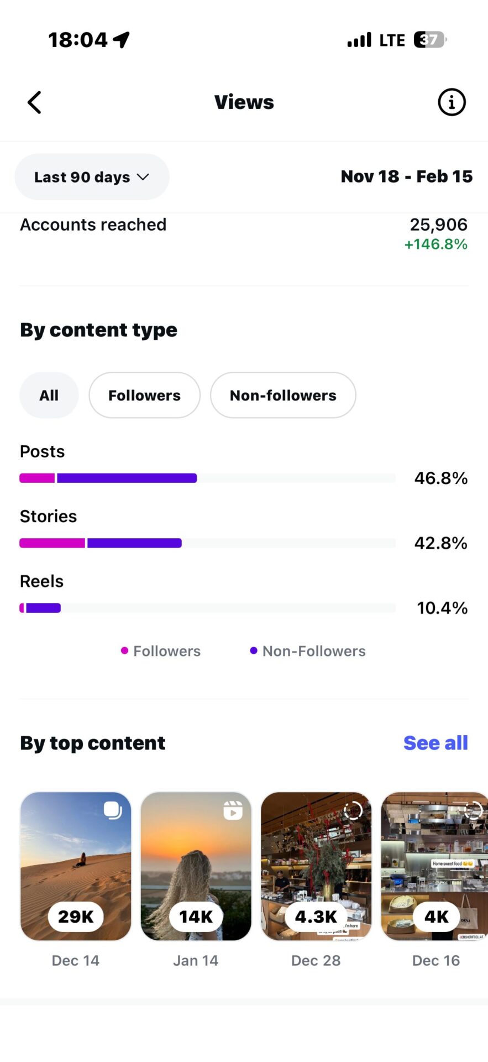Tap See all top content link
Image resolution: width=488 pixels, height=1062 pixels.
[x=435, y=743]
